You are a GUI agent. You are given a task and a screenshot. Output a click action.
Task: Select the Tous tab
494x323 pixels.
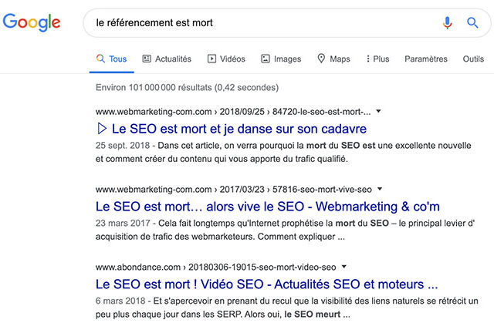[111, 59]
